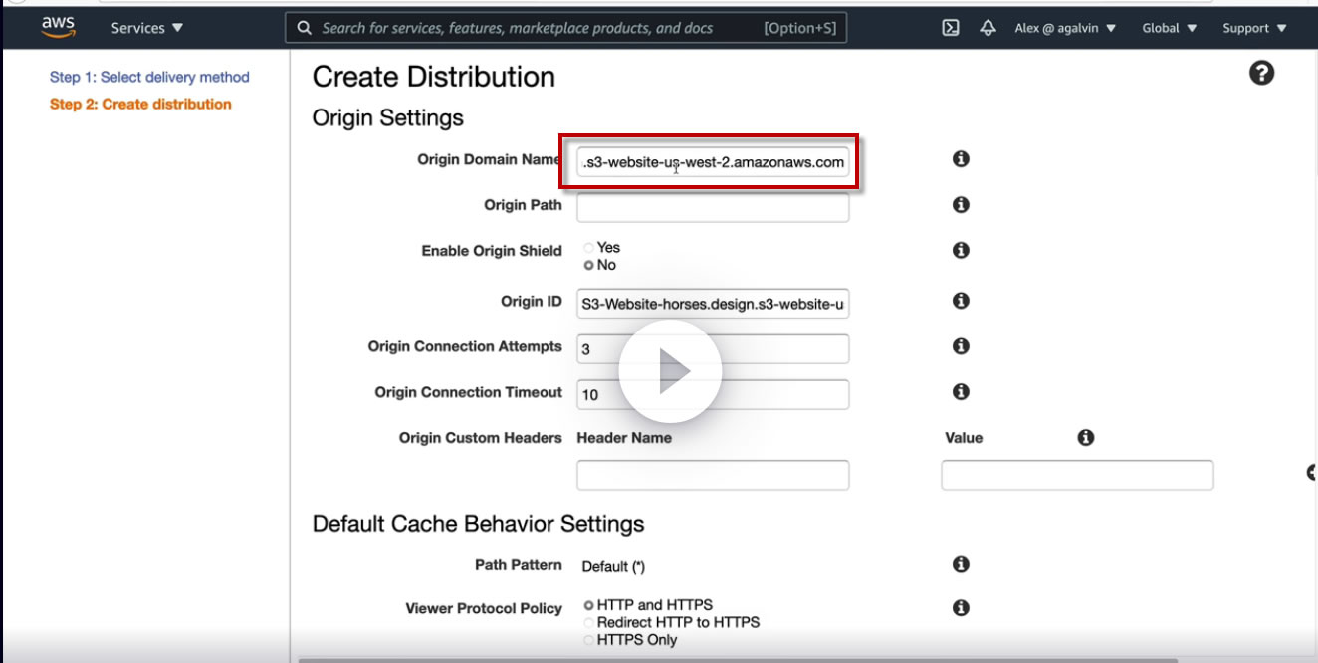Open the Alex @ agalvin account menu
The width and height of the screenshot is (1318, 663).
1065,28
